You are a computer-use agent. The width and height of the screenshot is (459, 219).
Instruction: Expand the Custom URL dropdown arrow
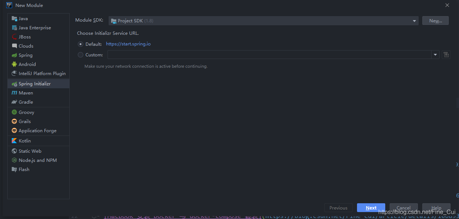[x=436, y=55]
